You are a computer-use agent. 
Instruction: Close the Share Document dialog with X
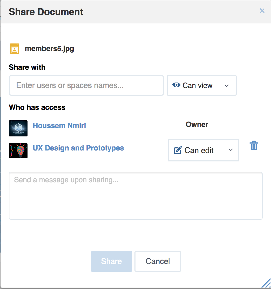point(262,11)
